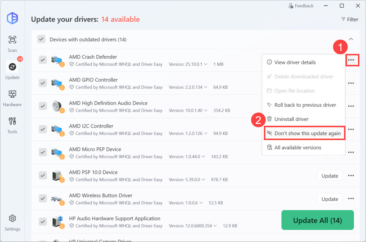This screenshot has height=242, width=366.
Task: Open the Tools sidebar icon
Action: 12,124
